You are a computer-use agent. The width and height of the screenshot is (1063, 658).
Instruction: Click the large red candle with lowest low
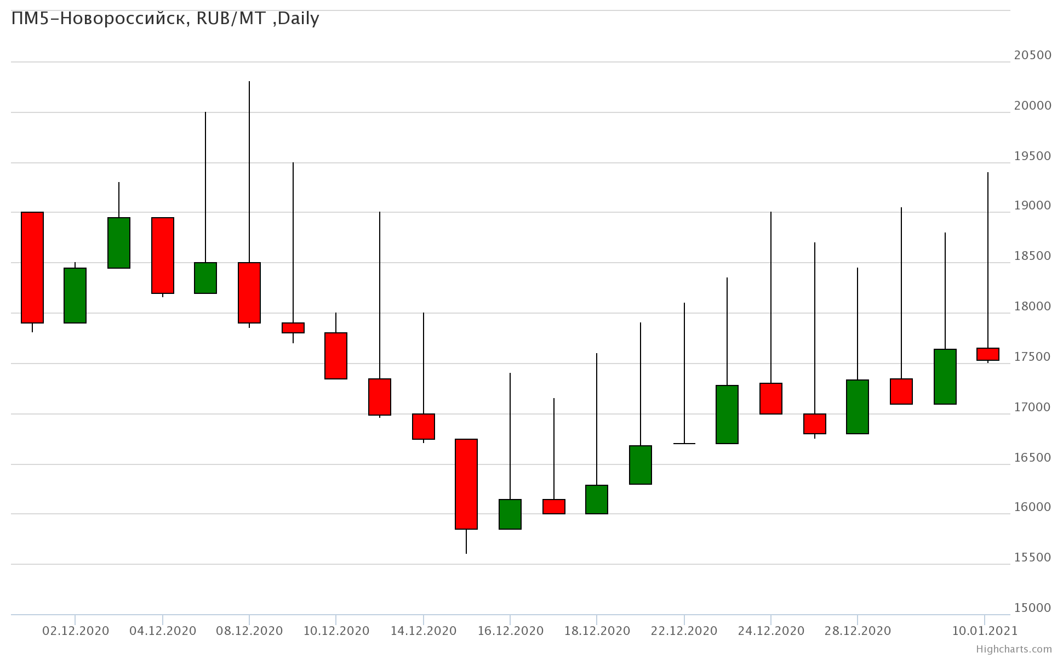(x=466, y=484)
